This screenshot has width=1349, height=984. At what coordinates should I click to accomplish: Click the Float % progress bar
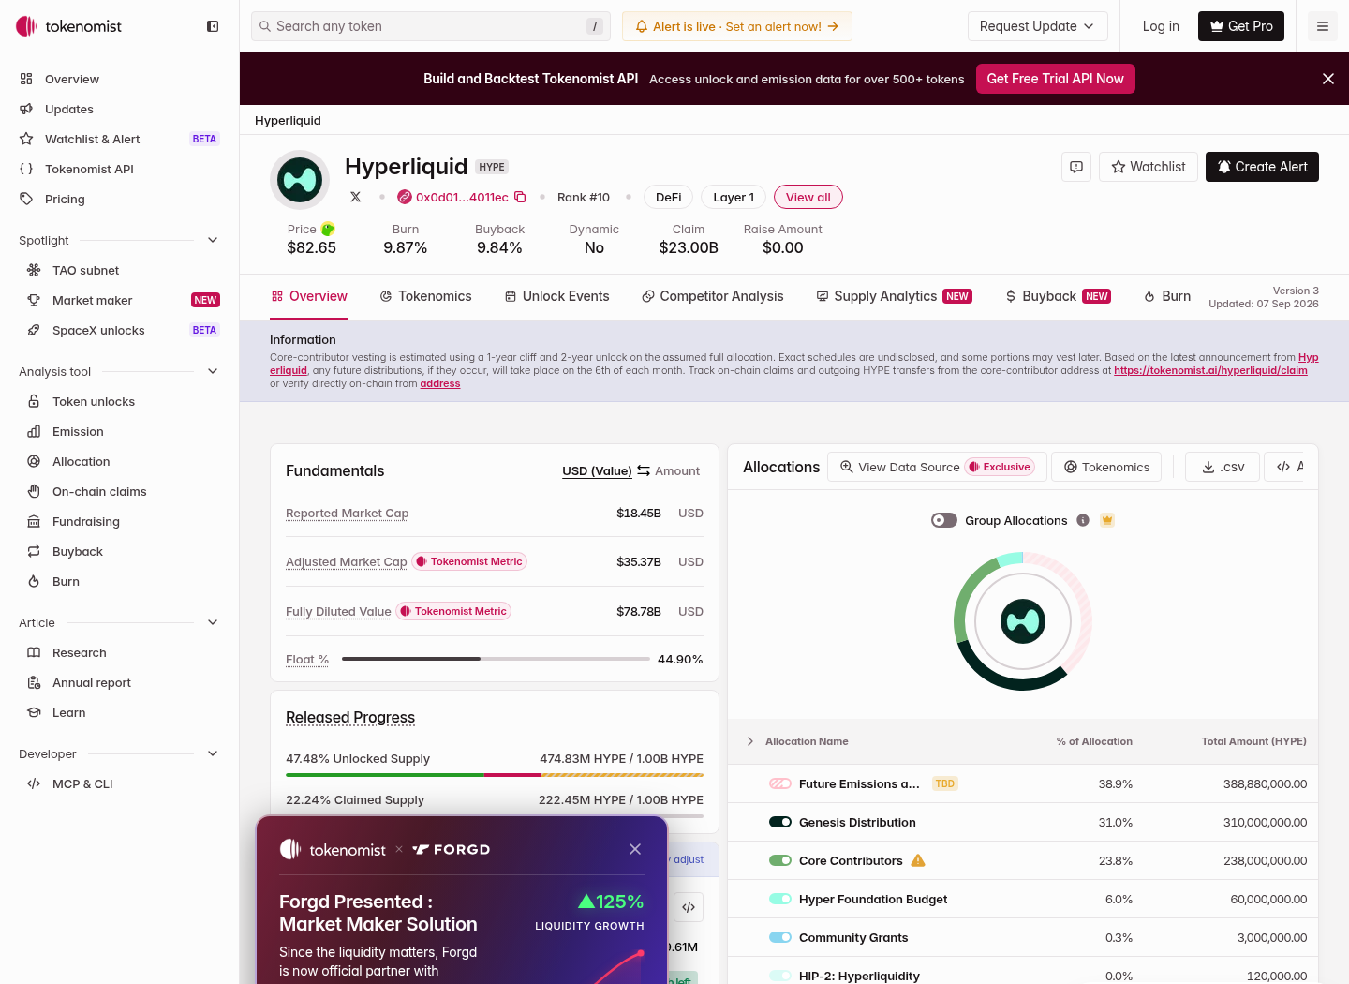[x=496, y=659]
